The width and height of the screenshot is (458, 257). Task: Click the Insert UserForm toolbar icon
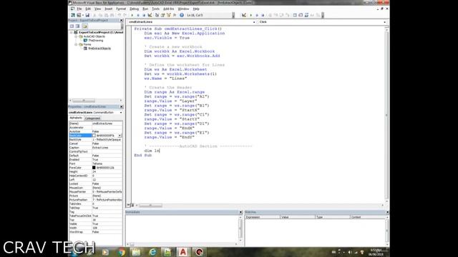click(x=79, y=15)
